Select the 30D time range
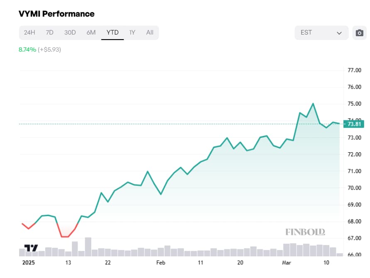The image size is (370, 278). (70, 32)
